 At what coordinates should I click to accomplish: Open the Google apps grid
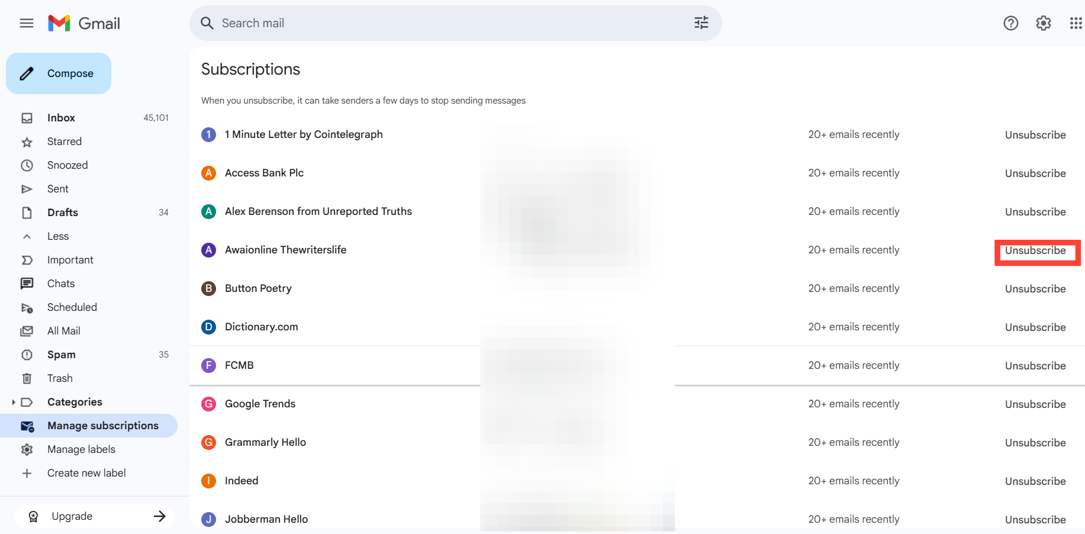[1076, 23]
